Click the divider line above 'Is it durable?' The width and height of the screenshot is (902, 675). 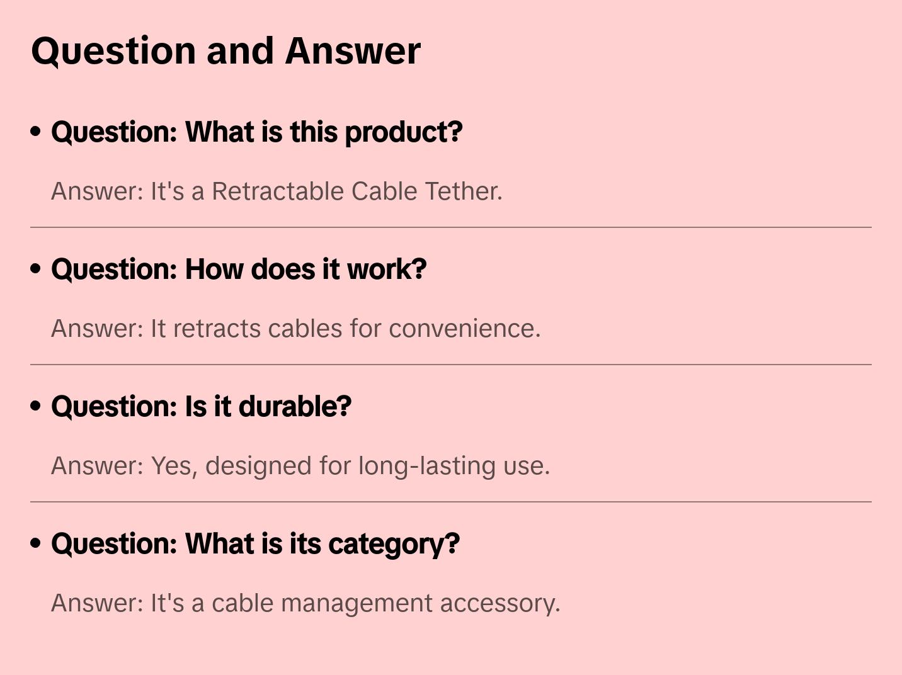[x=451, y=365]
